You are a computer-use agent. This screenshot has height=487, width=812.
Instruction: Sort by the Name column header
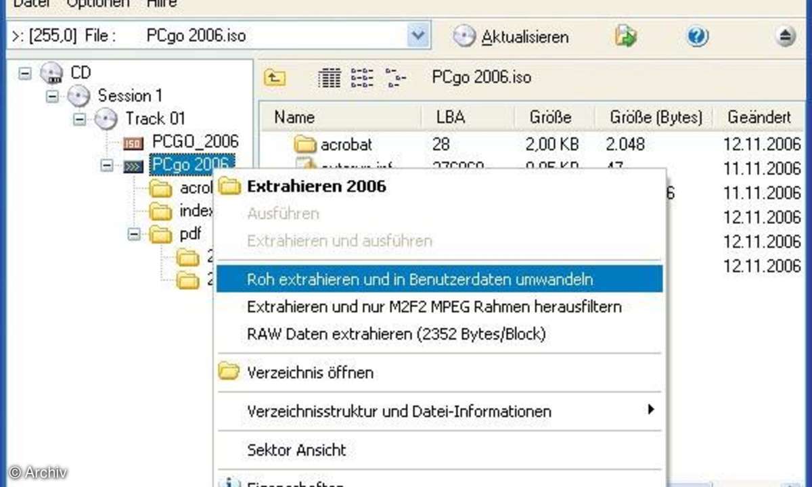tap(341, 116)
